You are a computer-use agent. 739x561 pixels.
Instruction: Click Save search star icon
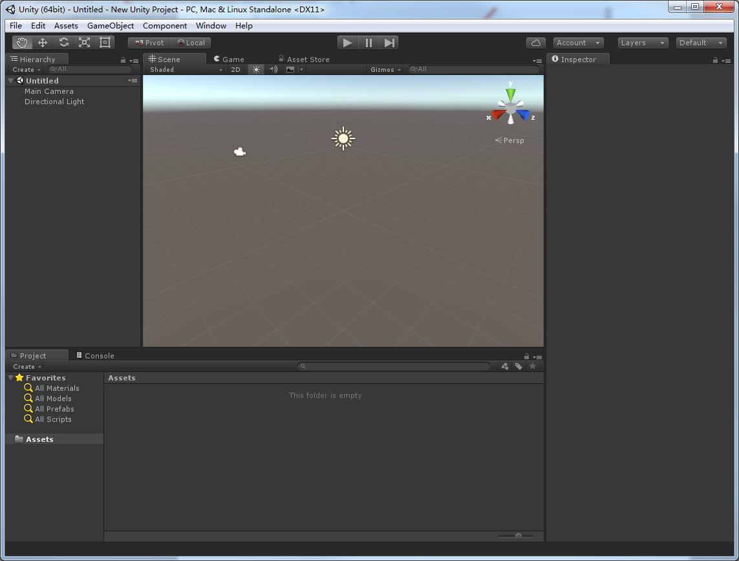[533, 367]
